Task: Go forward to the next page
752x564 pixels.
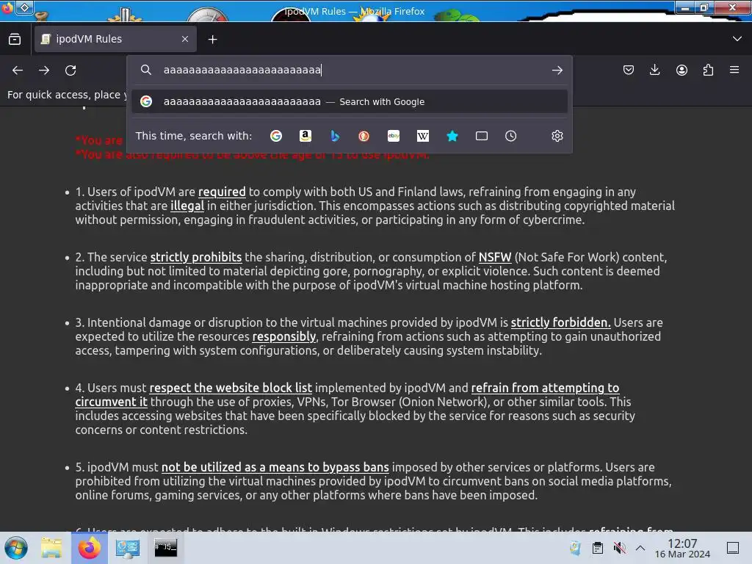Action: pos(44,70)
